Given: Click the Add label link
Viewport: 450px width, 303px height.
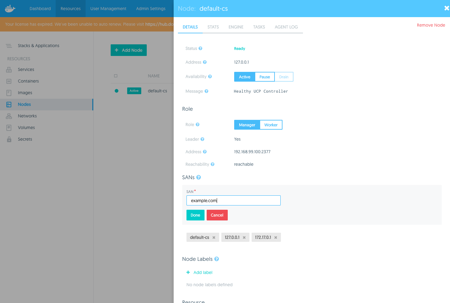Looking at the screenshot, I should 203,272.
